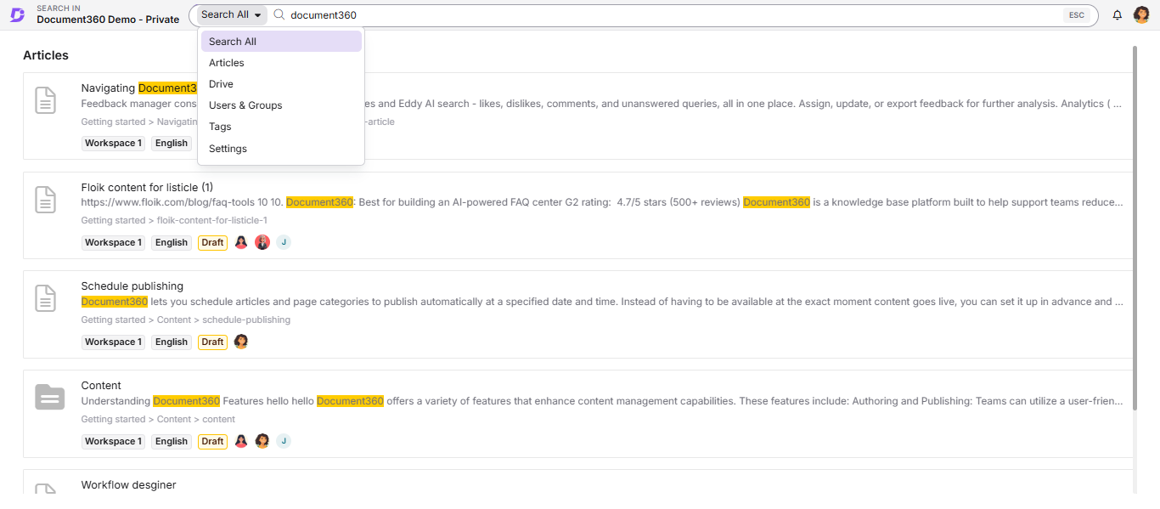Click Document360 Demo - Private project name
The height and width of the screenshot is (509, 1160).
[x=108, y=20]
